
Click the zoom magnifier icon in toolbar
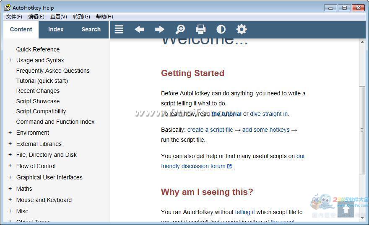(x=180, y=29)
